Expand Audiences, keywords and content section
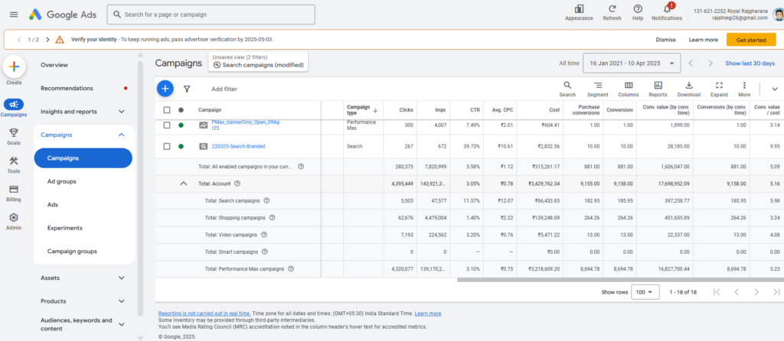The image size is (784, 341). (122, 324)
